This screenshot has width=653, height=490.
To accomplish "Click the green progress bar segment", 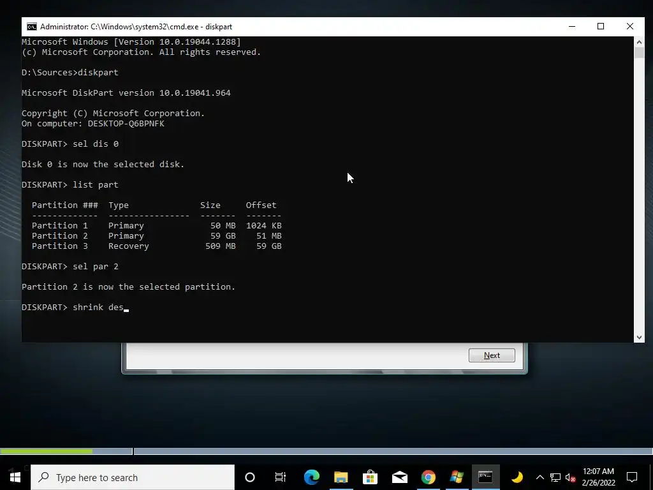I will [x=46, y=451].
